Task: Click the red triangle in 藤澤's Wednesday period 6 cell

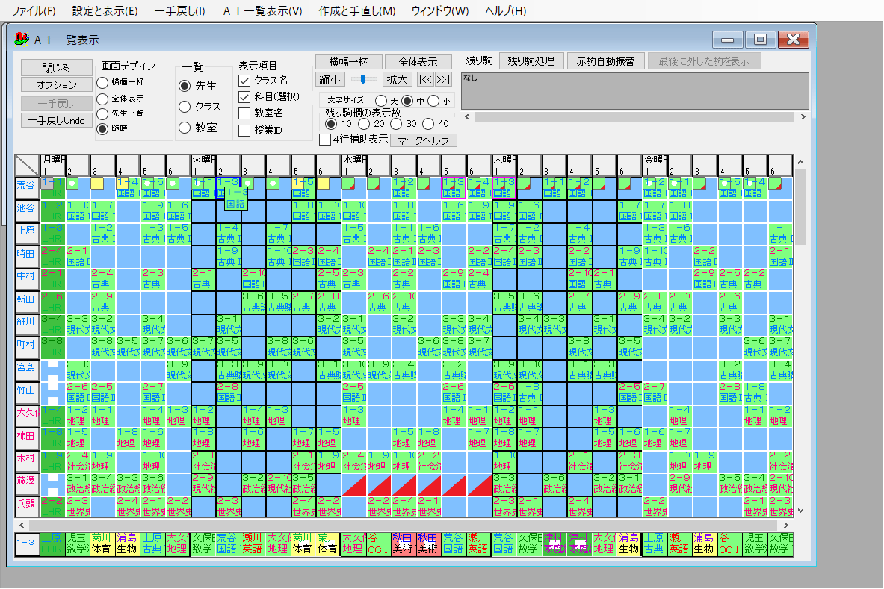Action: pyautogui.click(x=480, y=484)
